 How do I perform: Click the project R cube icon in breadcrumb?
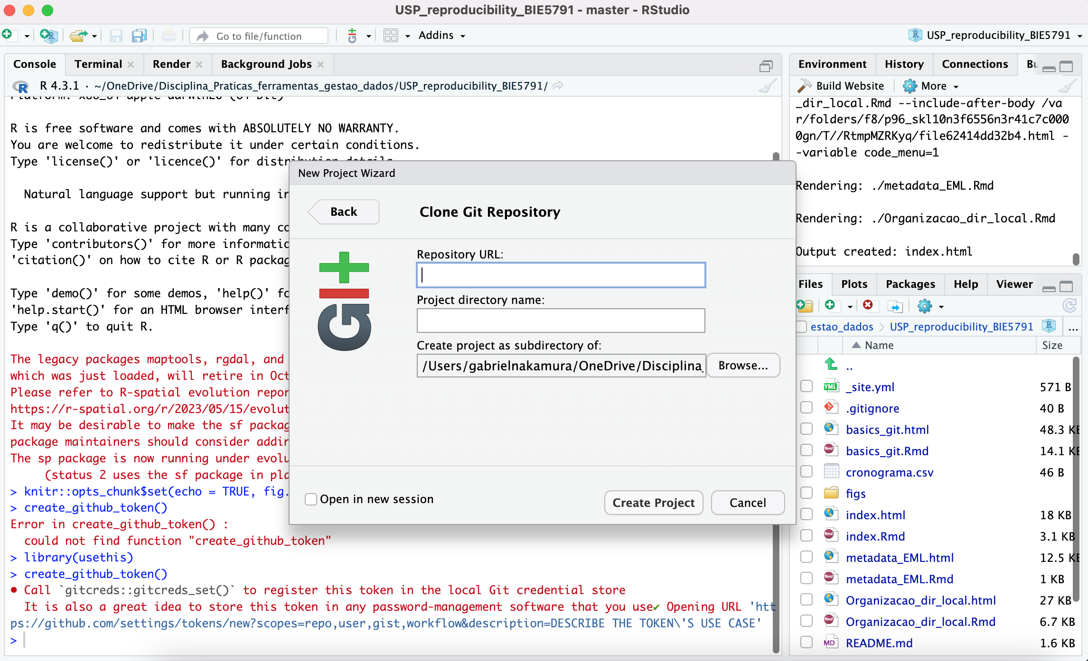coord(1049,326)
